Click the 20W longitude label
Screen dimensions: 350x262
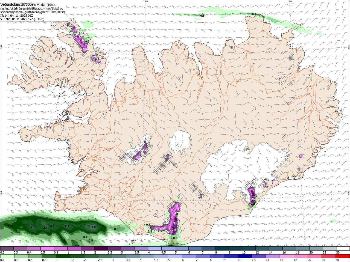coord(145,1)
